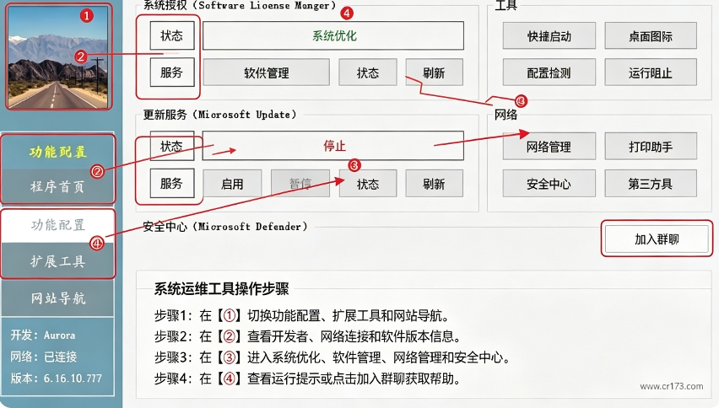The image size is (719, 408).
Task: Open the 配置检测 tool
Action: [x=549, y=72]
